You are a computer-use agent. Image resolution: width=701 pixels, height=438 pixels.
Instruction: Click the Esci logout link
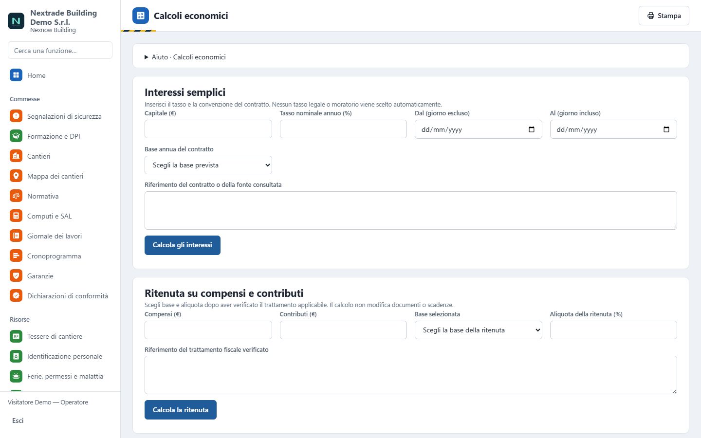coord(18,420)
